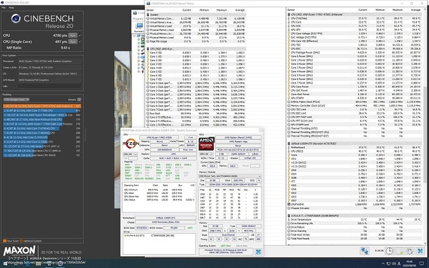
Task: Click the Ryzen logo in System Summary
Action: pyautogui.click(x=131, y=143)
